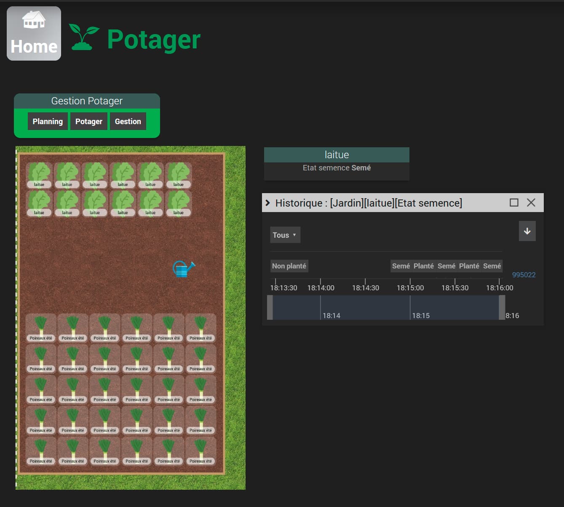Grab the left handle of the timeline range

(x=270, y=308)
